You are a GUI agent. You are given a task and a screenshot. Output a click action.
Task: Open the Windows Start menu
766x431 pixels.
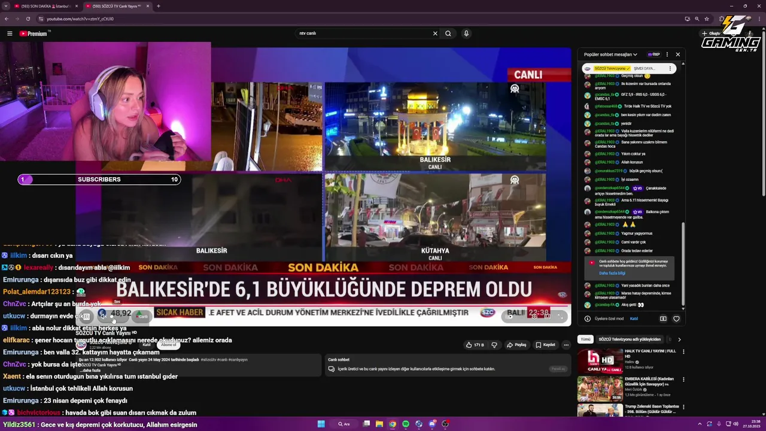tap(321, 424)
